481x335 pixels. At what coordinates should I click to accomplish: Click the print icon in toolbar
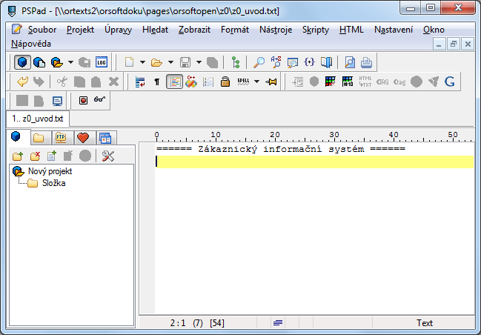tap(366, 62)
